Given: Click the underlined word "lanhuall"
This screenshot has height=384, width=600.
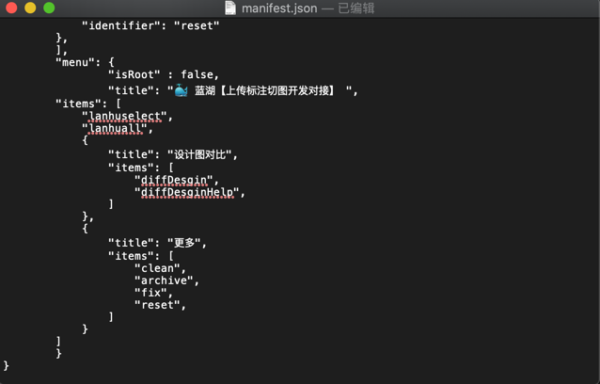Looking at the screenshot, I should pos(117,129).
